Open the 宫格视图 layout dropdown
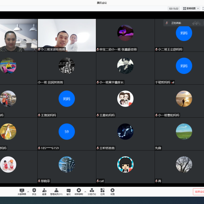 click(x=191, y=8)
